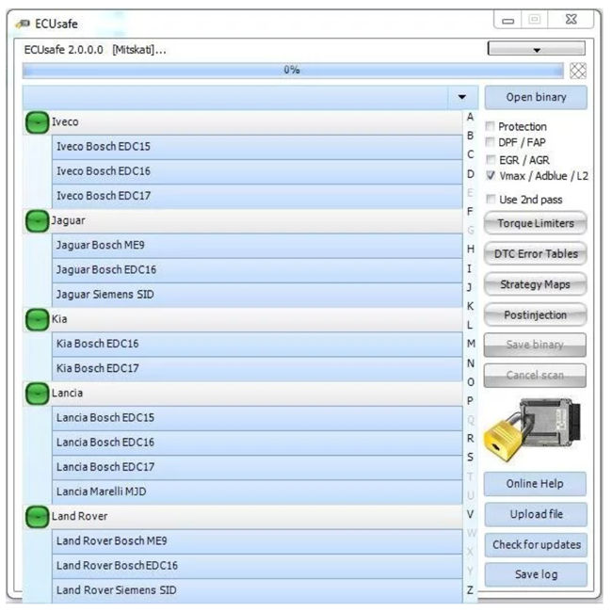Select Lancia Bosch EDC16
Screen dimensions: 612x612
[257, 443]
